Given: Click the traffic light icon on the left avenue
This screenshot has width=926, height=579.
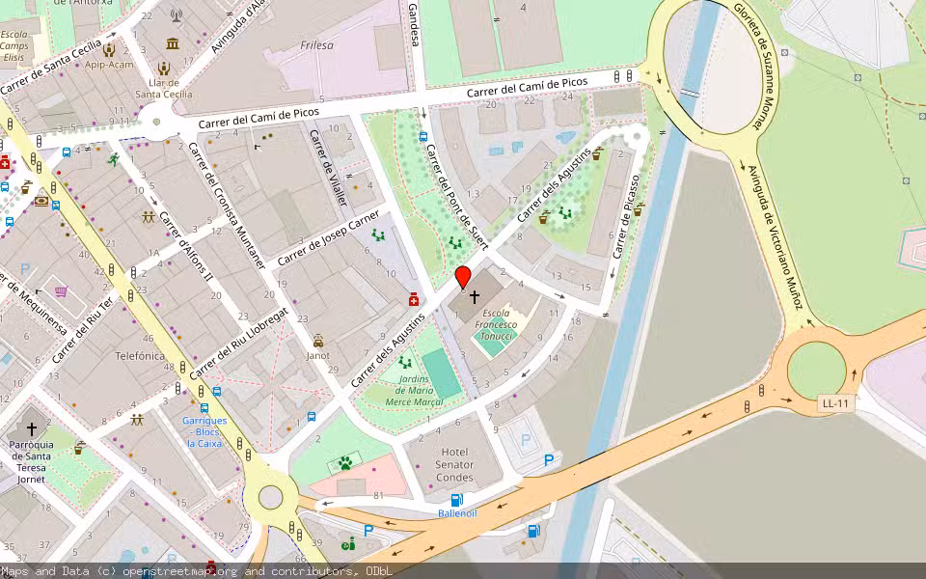Looking at the screenshot, I should click(39, 140).
